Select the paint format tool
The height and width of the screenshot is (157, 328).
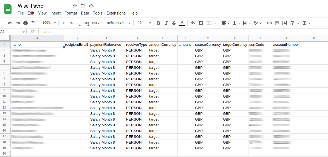33,23
